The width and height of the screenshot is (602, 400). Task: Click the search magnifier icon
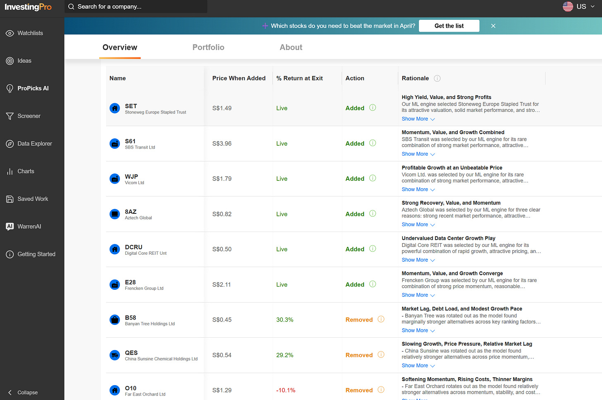click(x=71, y=7)
